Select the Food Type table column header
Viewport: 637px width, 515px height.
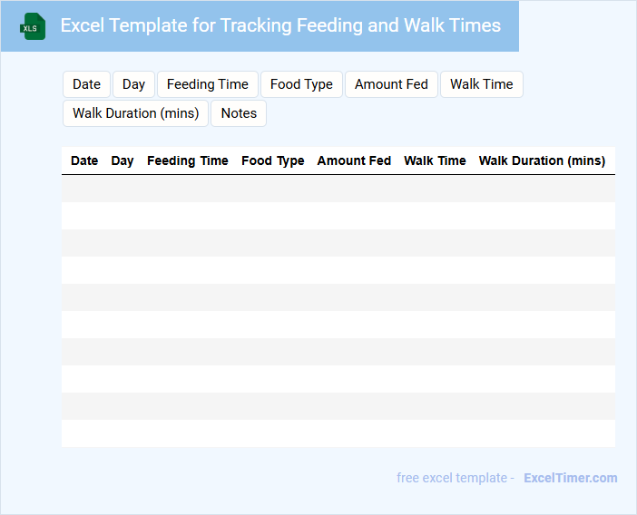point(273,160)
